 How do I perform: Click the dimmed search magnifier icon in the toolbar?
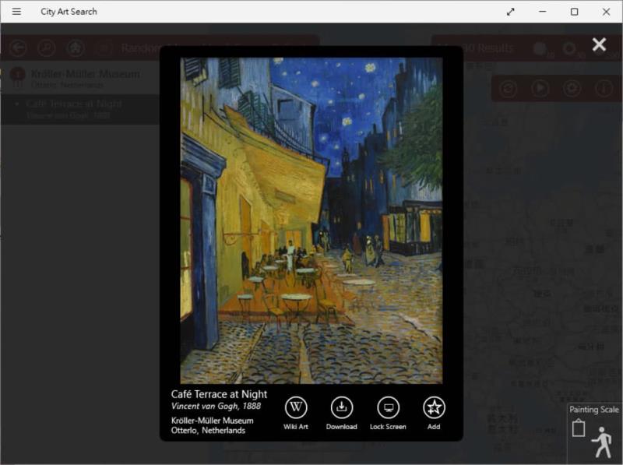[x=47, y=48]
